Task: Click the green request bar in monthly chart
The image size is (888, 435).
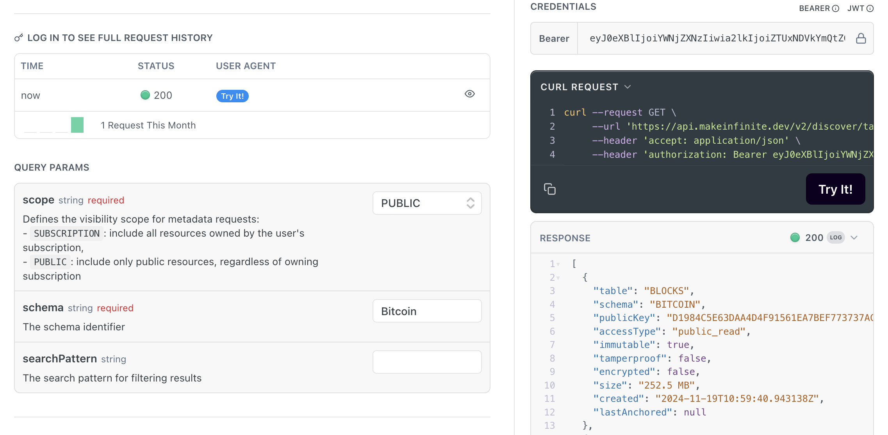Action: pos(77,125)
